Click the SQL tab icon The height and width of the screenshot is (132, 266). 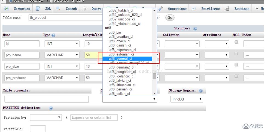point(38,8)
